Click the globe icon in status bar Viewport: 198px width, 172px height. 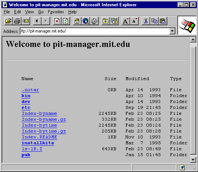point(182,167)
